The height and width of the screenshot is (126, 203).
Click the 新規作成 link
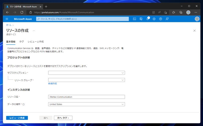[52, 84]
